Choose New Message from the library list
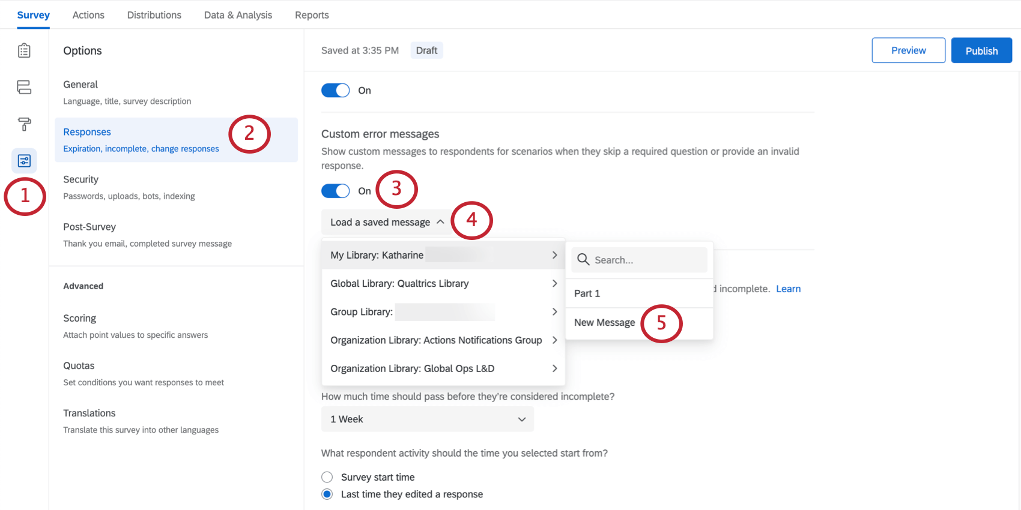Screen dimensions: 1021x510 click(604, 323)
